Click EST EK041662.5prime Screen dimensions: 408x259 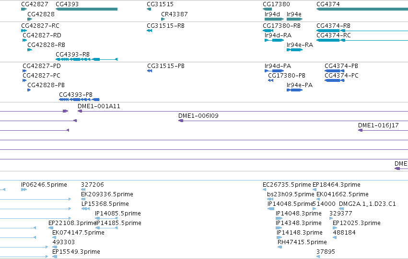(x=342, y=194)
